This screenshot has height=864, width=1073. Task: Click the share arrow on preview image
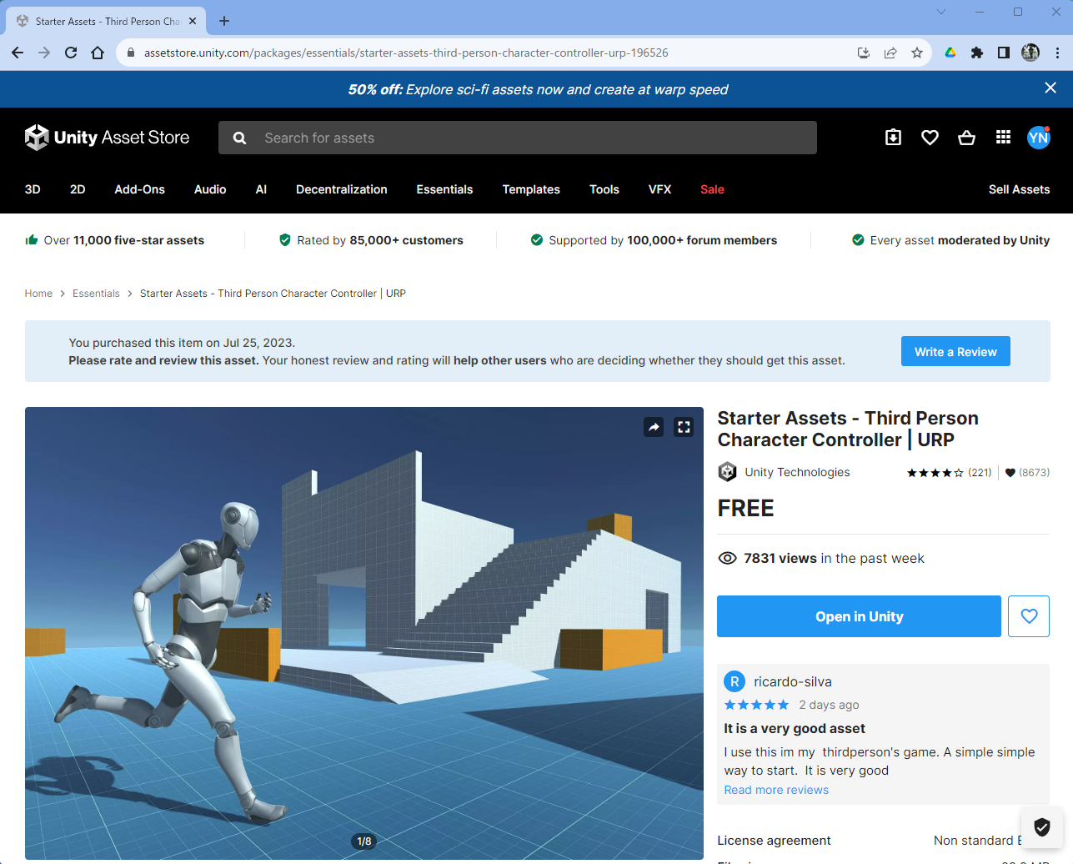[654, 427]
